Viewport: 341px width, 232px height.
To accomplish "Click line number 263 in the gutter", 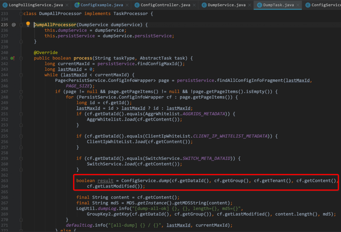I will [x=4, y=181].
